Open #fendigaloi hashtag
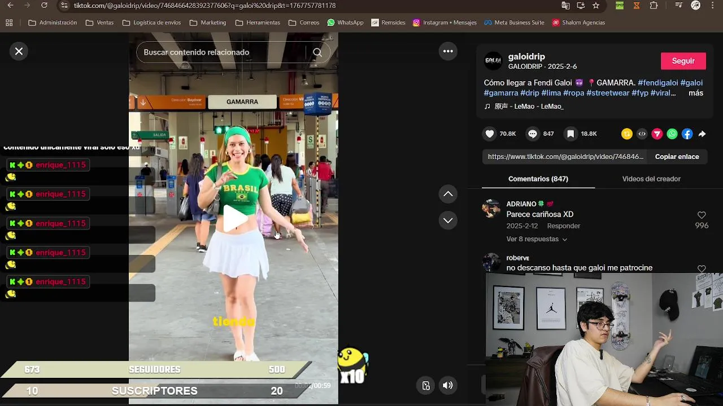This screenshot has height=406, width=723. click(x=657, y=83)
